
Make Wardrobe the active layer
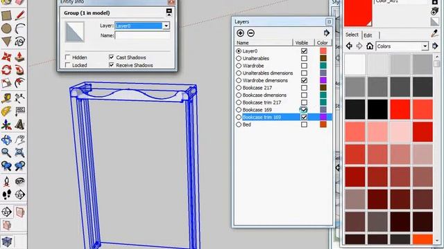[x=239, y=66]
